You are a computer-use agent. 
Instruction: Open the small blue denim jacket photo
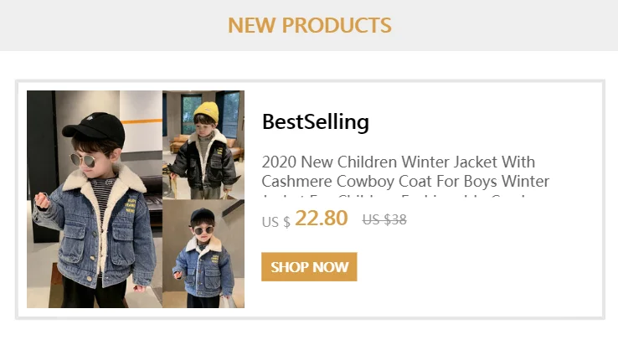pos(203,254)
